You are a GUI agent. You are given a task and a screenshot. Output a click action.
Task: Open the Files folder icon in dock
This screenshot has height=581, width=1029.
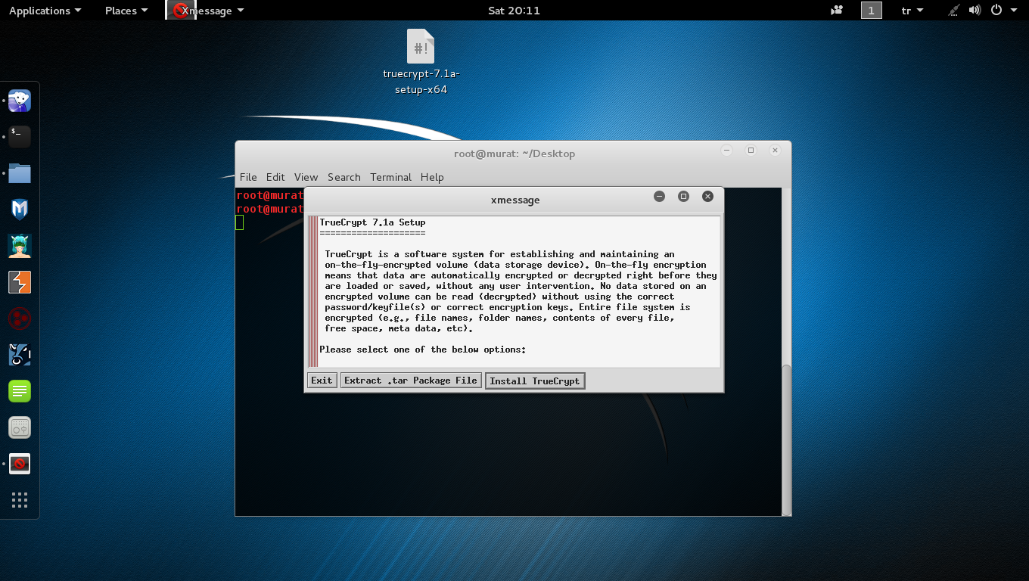(x=20, y=173)
